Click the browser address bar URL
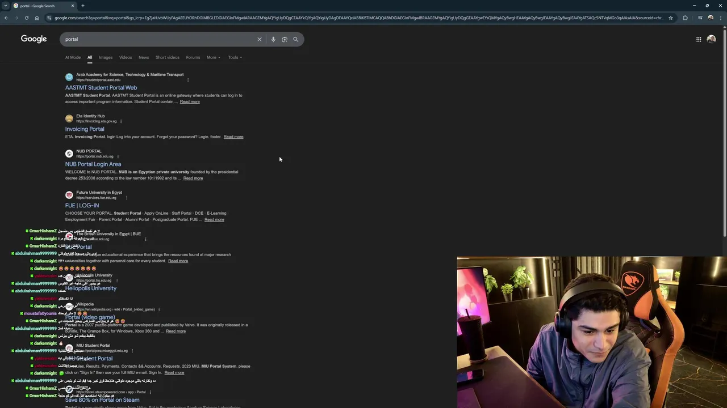Image resolution: width=727 pixels, height=408 pixels. (x=359, y=18)
